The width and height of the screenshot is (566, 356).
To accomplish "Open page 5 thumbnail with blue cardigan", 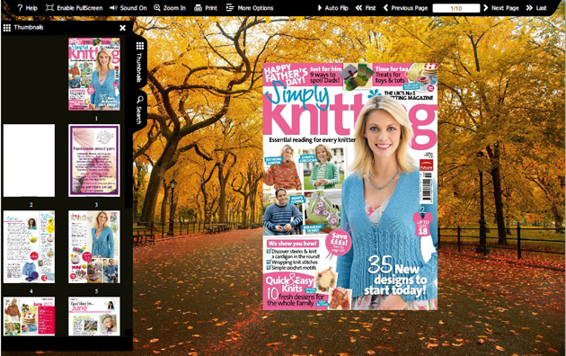I will coord(94,247).
